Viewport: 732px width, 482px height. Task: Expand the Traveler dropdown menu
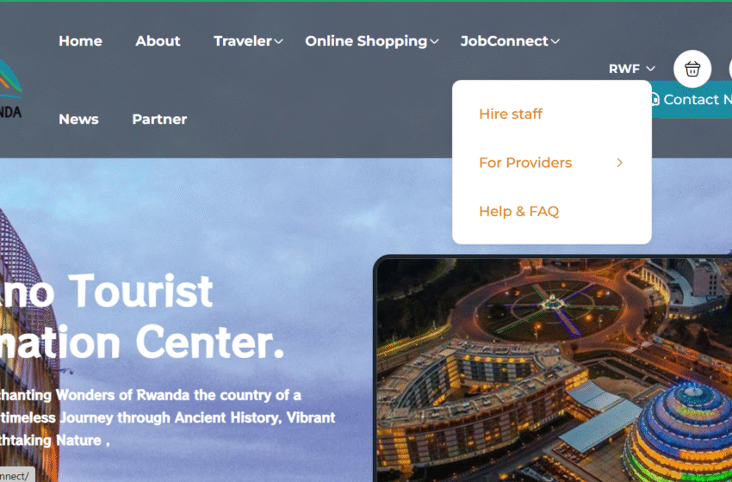point(248,41)
